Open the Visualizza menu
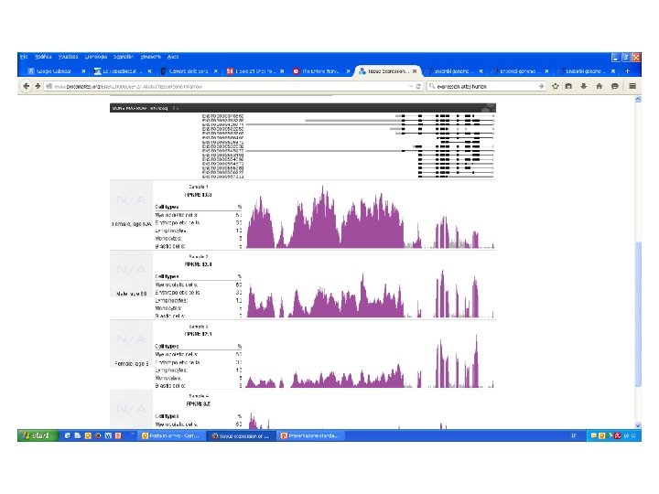Screen dimensions: 659x494 click(68, 57)
